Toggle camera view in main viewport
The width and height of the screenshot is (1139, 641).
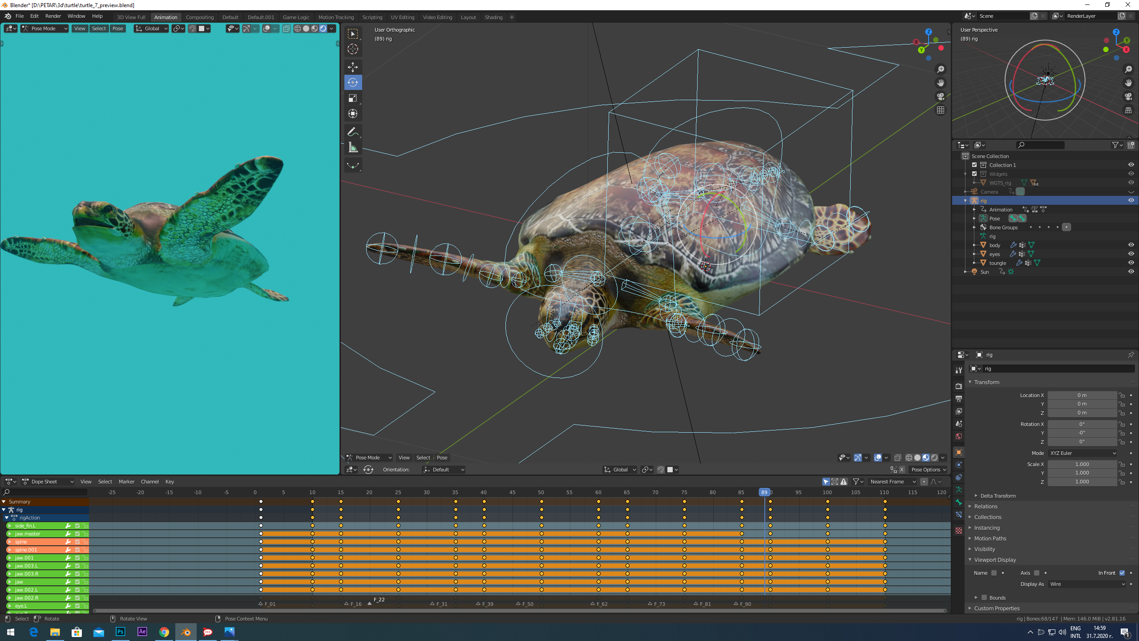click(941, 97)
